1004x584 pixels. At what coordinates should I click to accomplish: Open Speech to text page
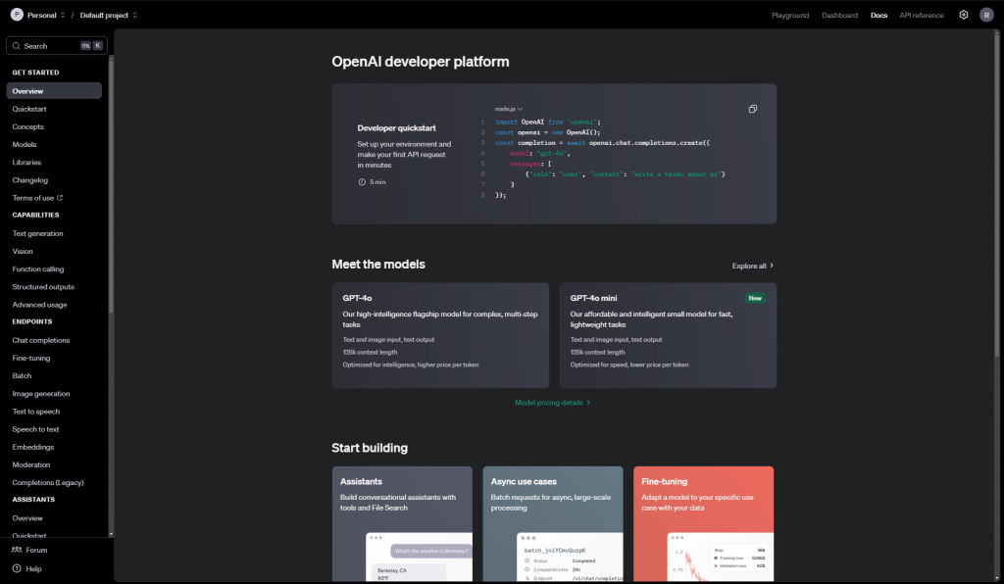point(35,429)
